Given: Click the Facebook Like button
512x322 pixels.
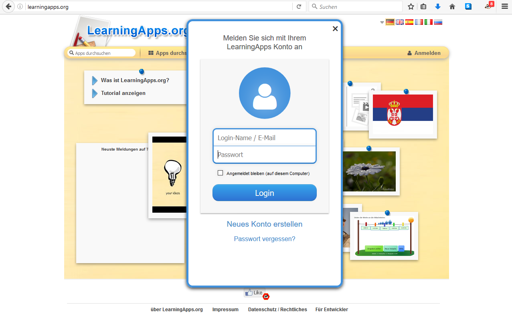Looking at the screenshot, I should [x=254, y=293].
